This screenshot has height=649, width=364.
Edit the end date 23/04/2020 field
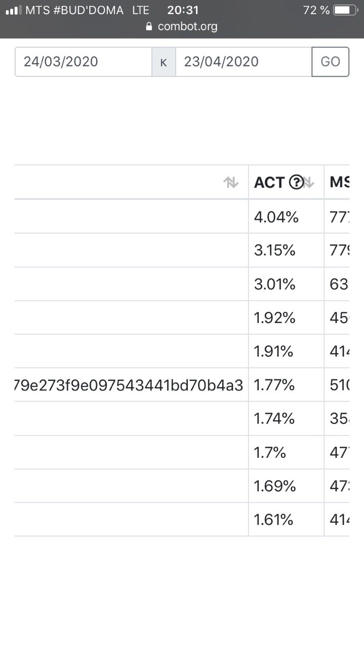[244, 62]
